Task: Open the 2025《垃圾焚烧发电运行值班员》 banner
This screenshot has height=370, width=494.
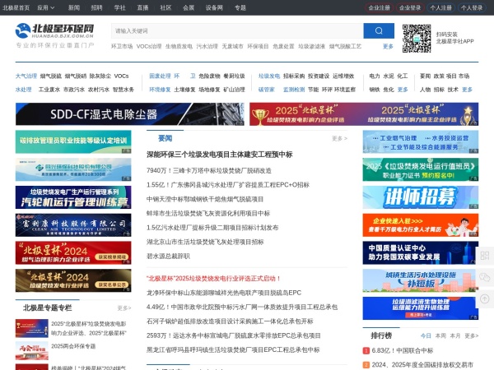Action: point(421,169)
